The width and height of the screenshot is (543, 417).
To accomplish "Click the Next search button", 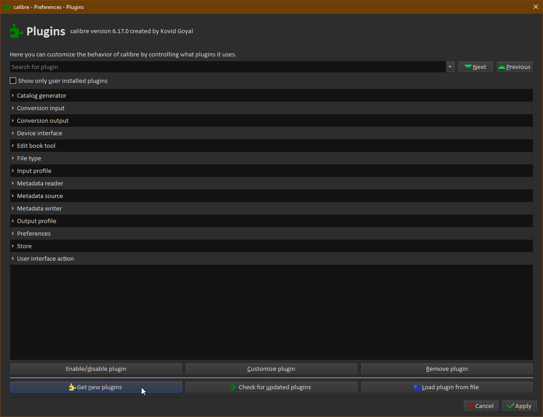I will coord(476,67).
